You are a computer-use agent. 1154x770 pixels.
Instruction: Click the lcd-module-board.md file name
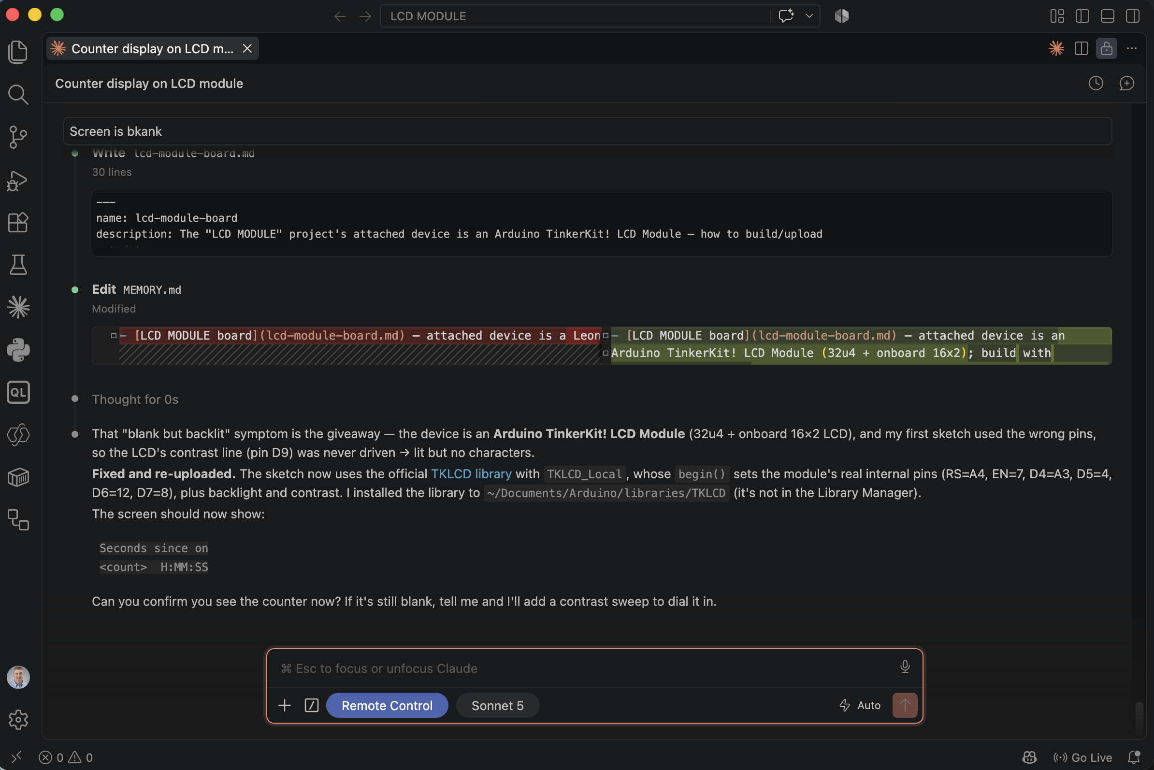point(194,153)
